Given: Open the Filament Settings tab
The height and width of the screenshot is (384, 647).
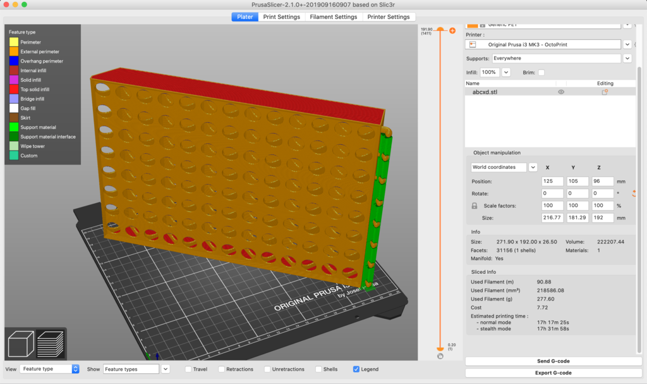Looking at the screenshot, I should pyautogui.click(x=334, y=16).
